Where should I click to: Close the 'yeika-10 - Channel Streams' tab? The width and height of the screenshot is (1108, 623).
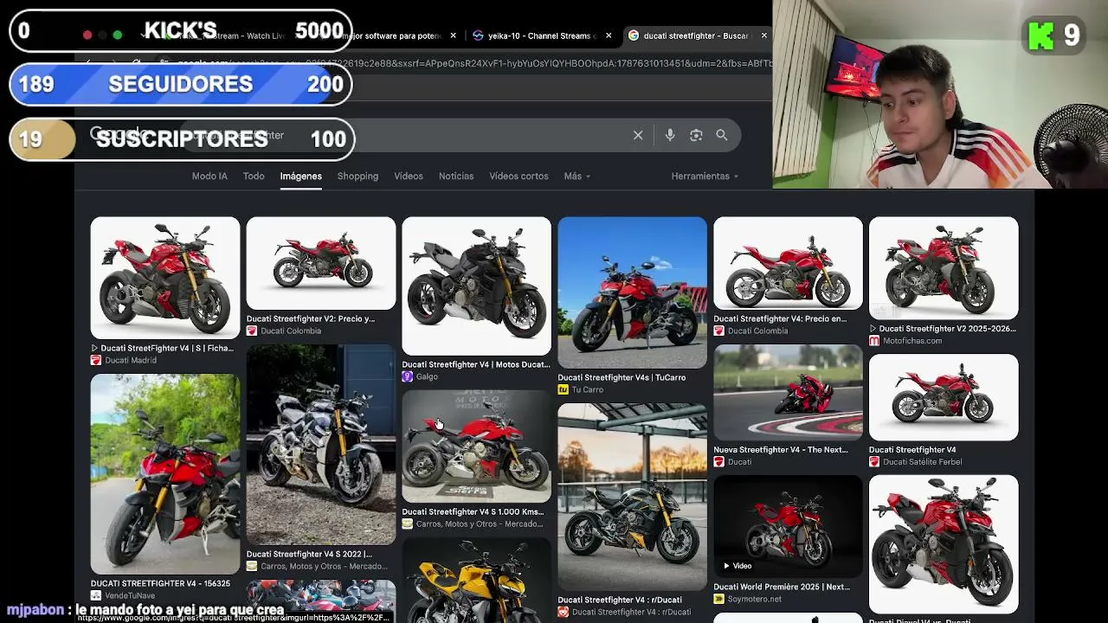[x=609, y=35]
